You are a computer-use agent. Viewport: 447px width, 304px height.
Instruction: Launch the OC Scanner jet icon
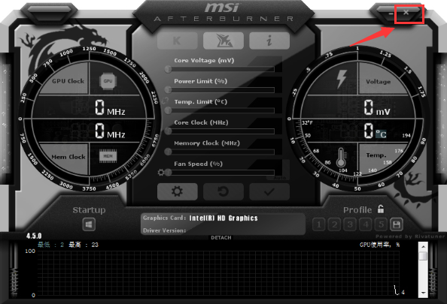click(x=223, y=41)
